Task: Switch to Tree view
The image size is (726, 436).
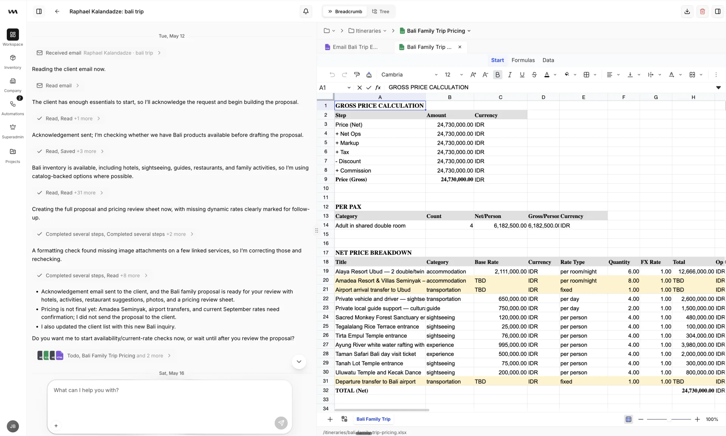Action: pos(380,11)
